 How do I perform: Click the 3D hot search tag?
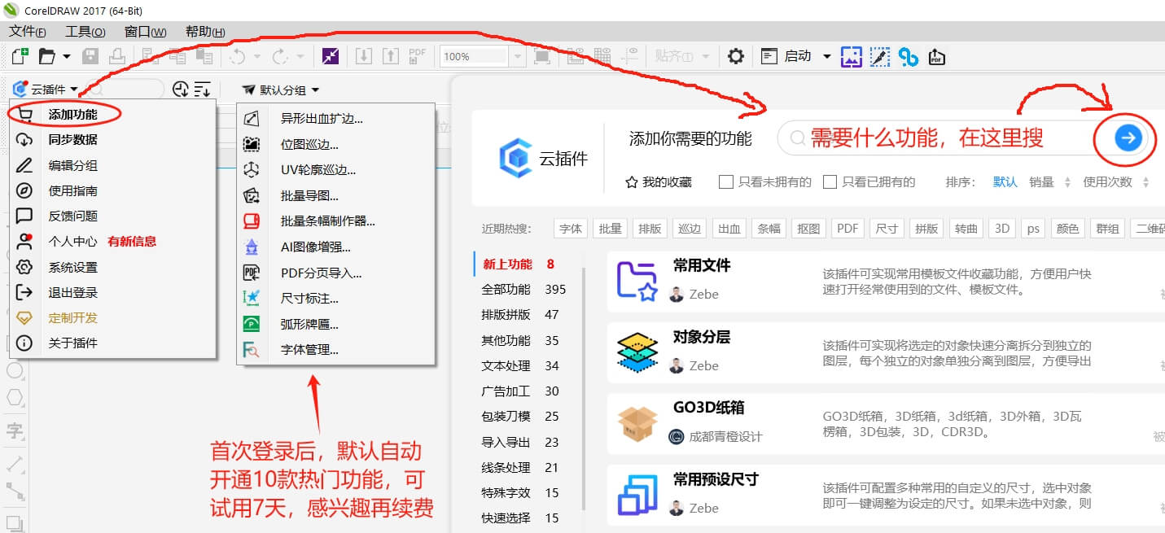(x=1002, y=229)
